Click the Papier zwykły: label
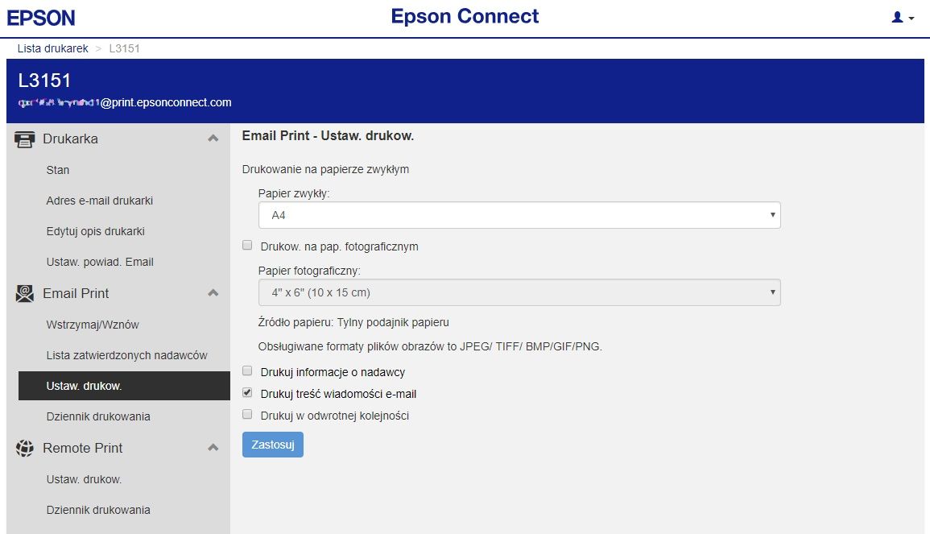 click(x=294, y=193)
